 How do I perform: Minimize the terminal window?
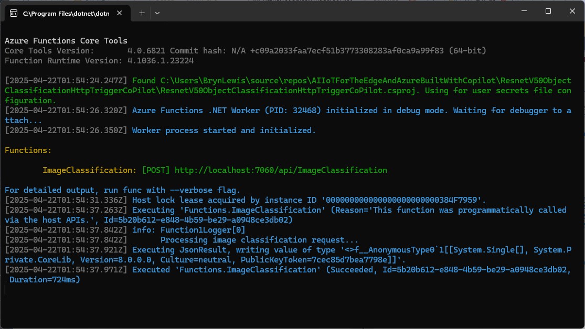click(x=523, y=11)
